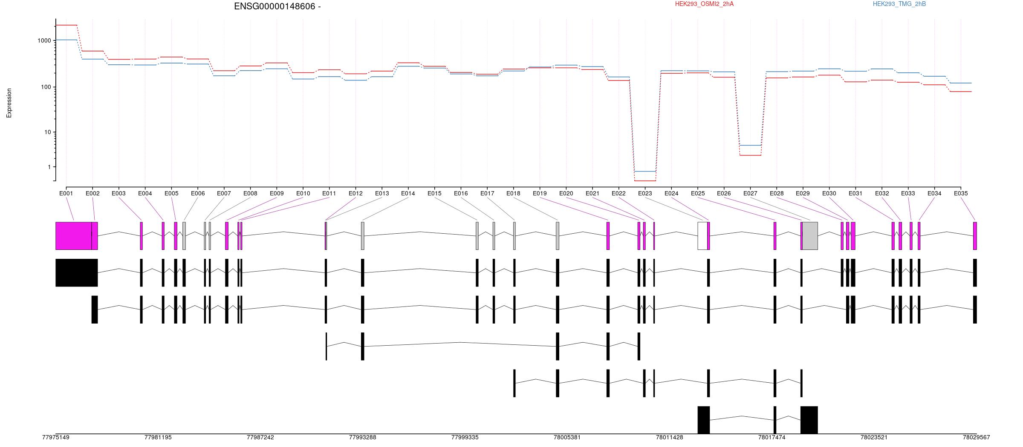Click exon label E010

[x=303, y=193]
